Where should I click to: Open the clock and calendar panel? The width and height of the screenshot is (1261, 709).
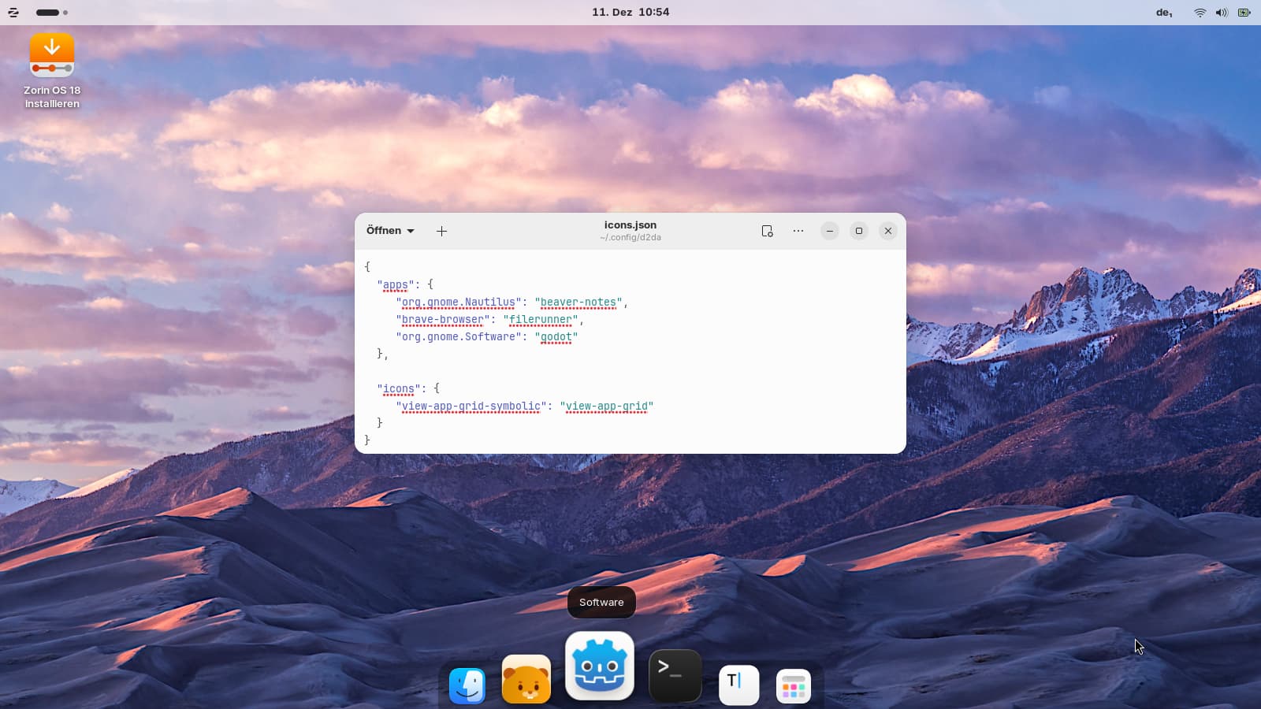pos(630,13)
